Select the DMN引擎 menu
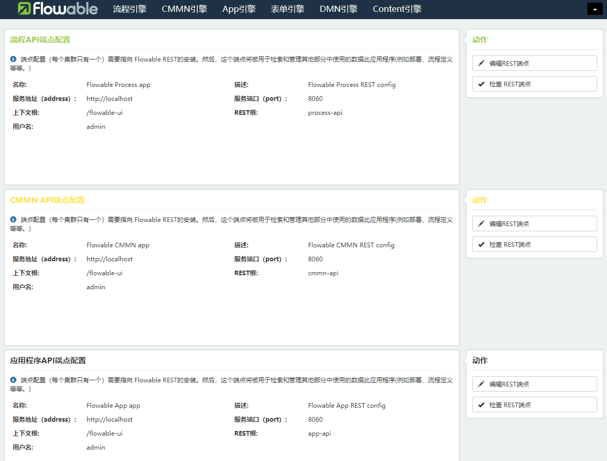 point(338,9)
